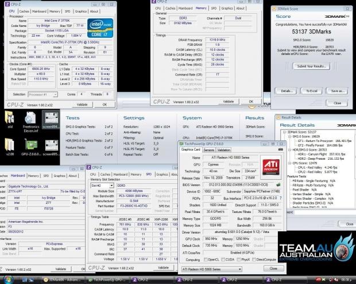356x284 pixels.
Task: Open Caches tab in top-left CPU-Z
Action: coord(24,11)
